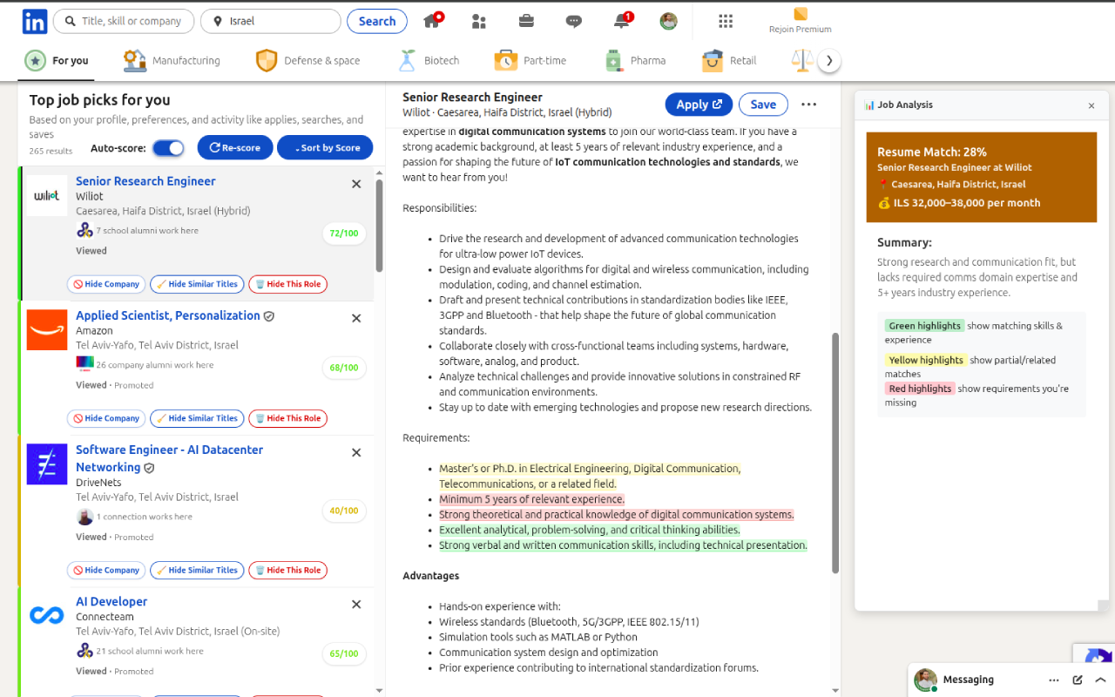Click the LinkedIn logo
This screenshot has width=1115, height=697.
point(34,21)
